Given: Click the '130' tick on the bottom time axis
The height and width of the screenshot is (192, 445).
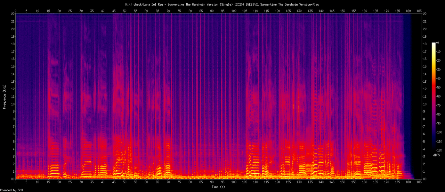Looking at the screenshot, I should point(299,183).
